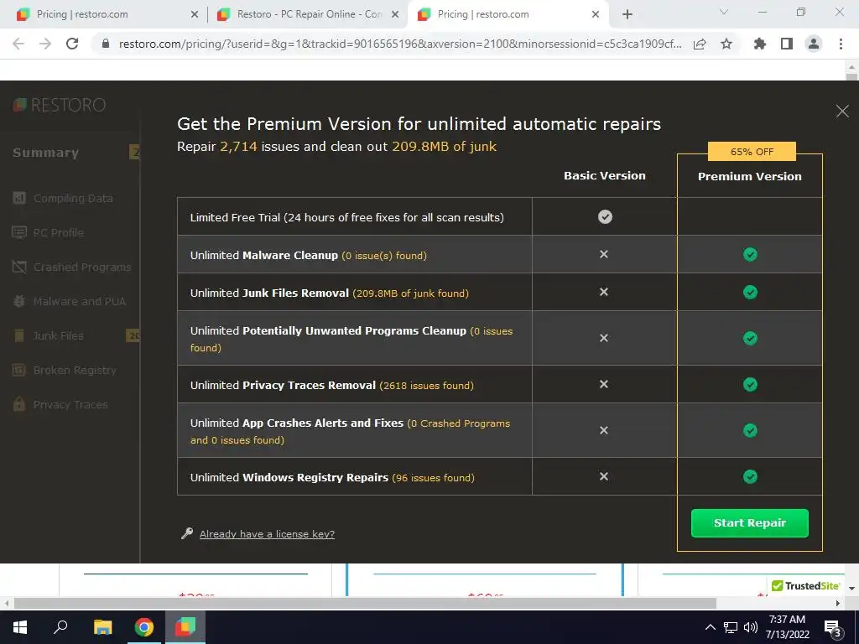
Task: Click the Basic X mark for Windows Registry Repairs
Action: pyautogui.click(x=604, y=476)
